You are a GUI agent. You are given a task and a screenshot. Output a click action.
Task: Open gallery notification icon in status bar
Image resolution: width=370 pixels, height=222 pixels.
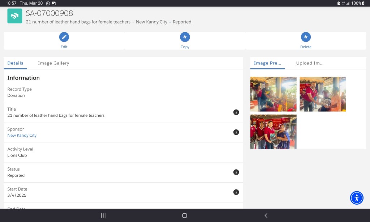click(54, 3)
